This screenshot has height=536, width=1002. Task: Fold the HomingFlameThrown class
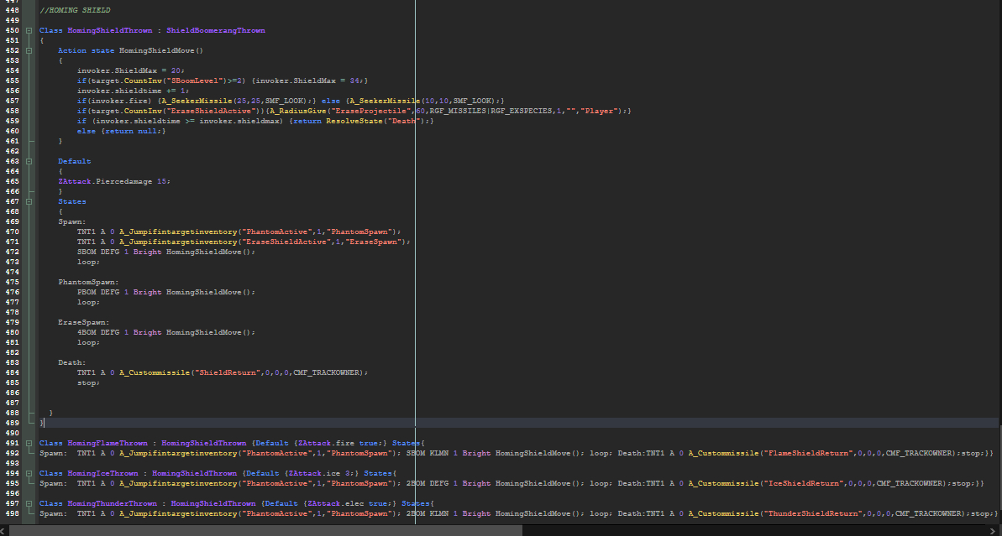click(29, 443)
